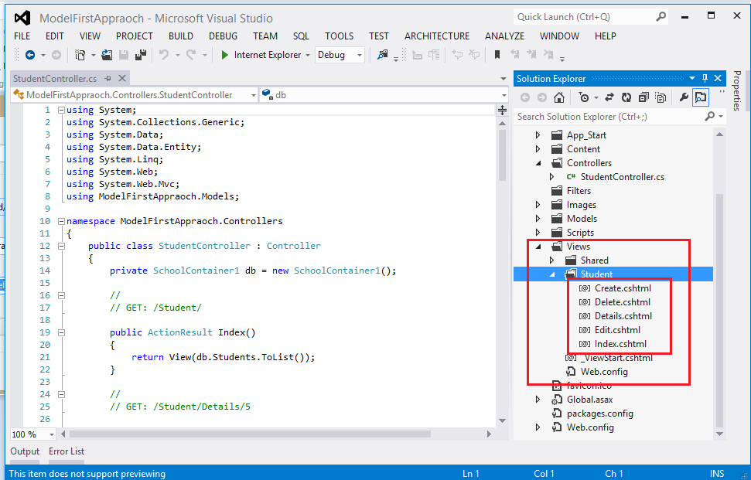Open the ARCHITECTURE menu

coord(437,36)
